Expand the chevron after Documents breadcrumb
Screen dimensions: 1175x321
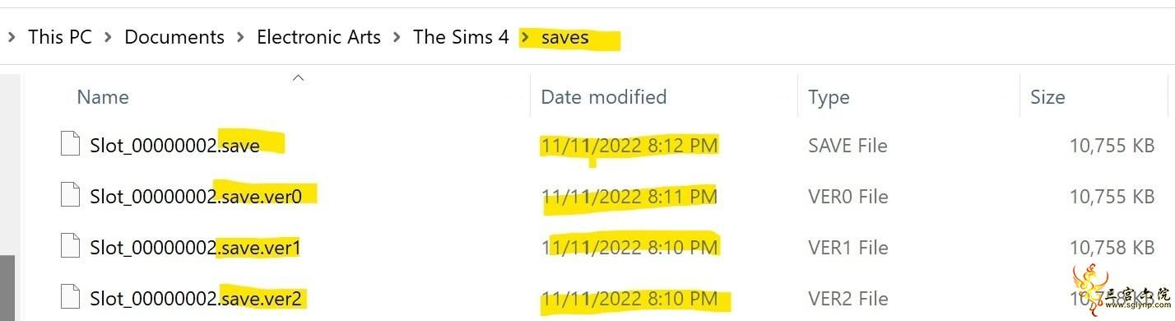(x=240, y=37)
